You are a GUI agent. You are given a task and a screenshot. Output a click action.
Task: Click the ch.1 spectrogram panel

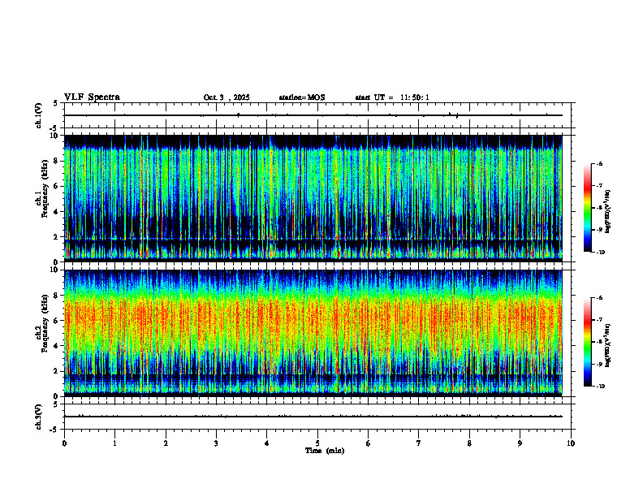pos(313,198)
